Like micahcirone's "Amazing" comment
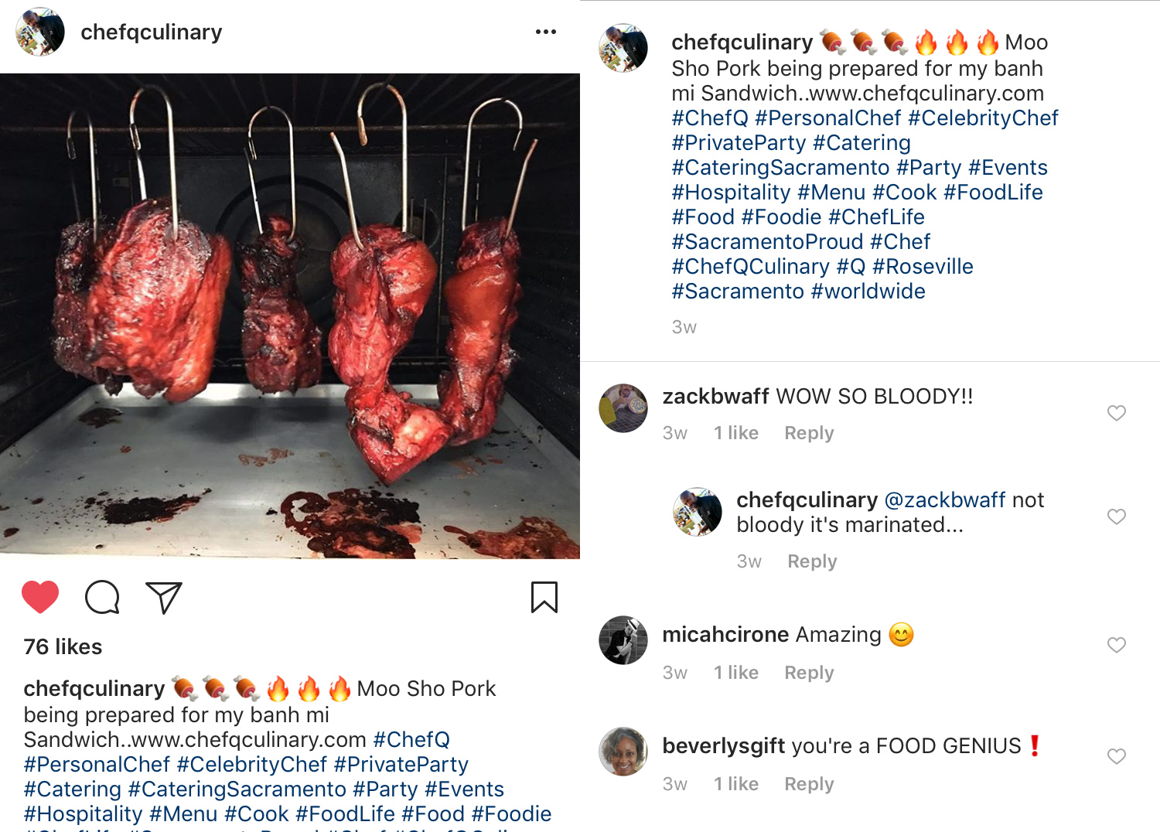This screenshot has height=832, width=1160. [1116, 645]
